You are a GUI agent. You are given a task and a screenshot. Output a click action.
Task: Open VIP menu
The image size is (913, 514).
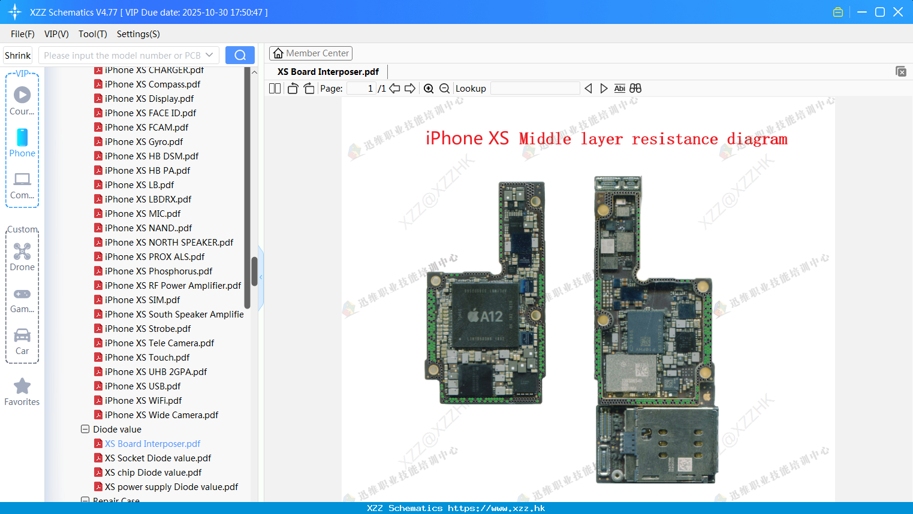click(56, 34)
